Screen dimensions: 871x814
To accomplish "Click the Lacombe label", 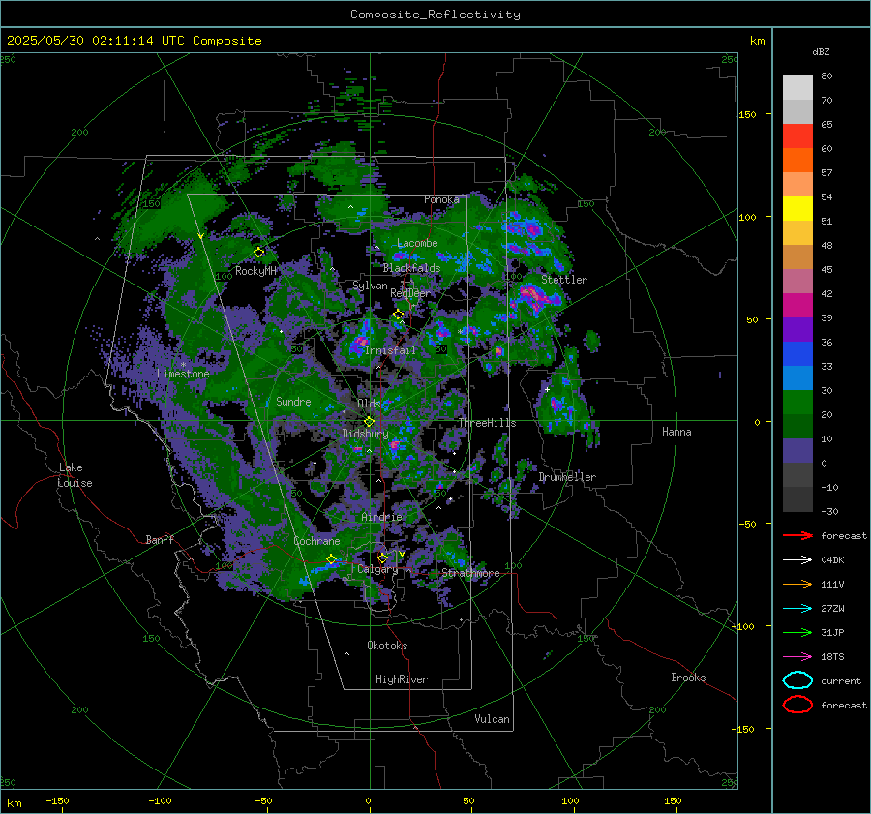I will pos(417,243).
